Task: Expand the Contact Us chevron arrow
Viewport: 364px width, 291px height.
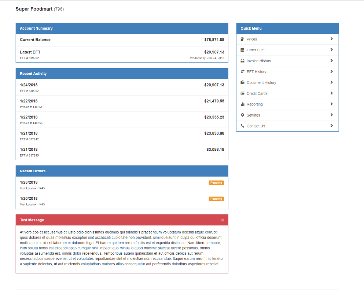Action: click(331, 126)
